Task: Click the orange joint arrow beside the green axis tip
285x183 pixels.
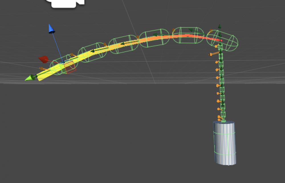Action: point(43,69)
